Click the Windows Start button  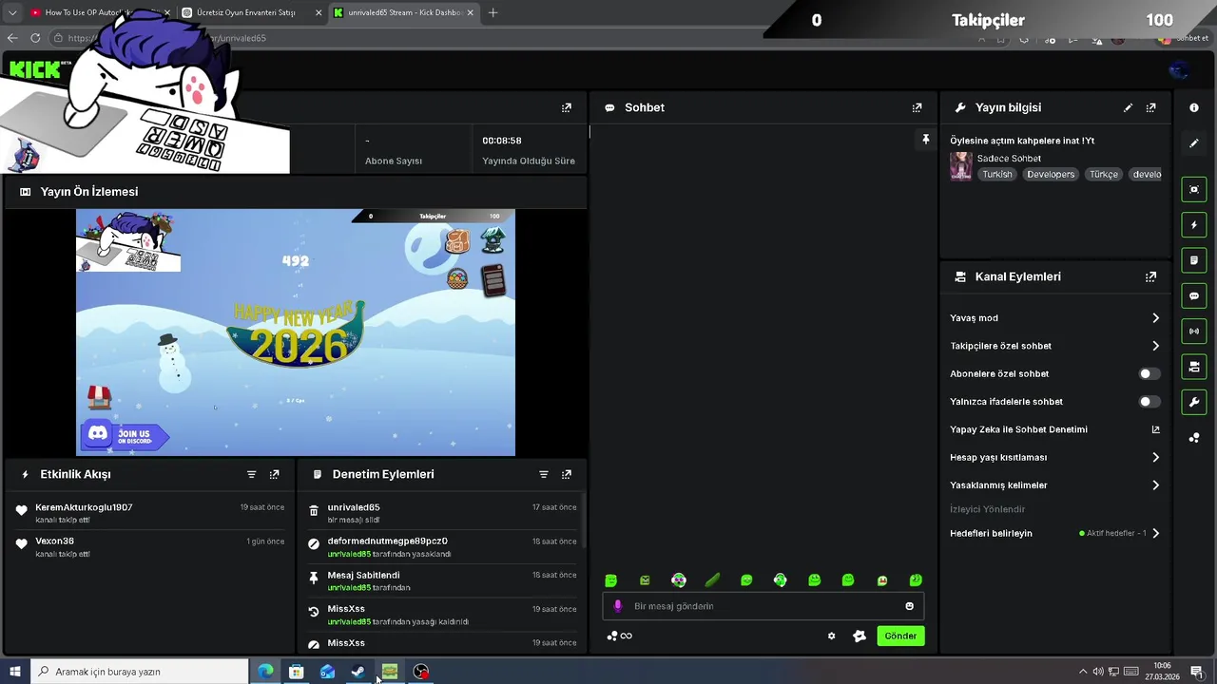[x=15, y=672]
